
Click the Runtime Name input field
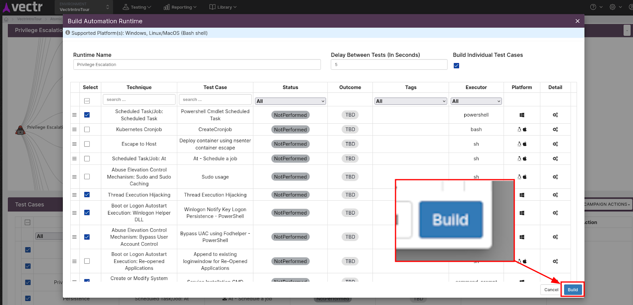click(x=197, y=65)
